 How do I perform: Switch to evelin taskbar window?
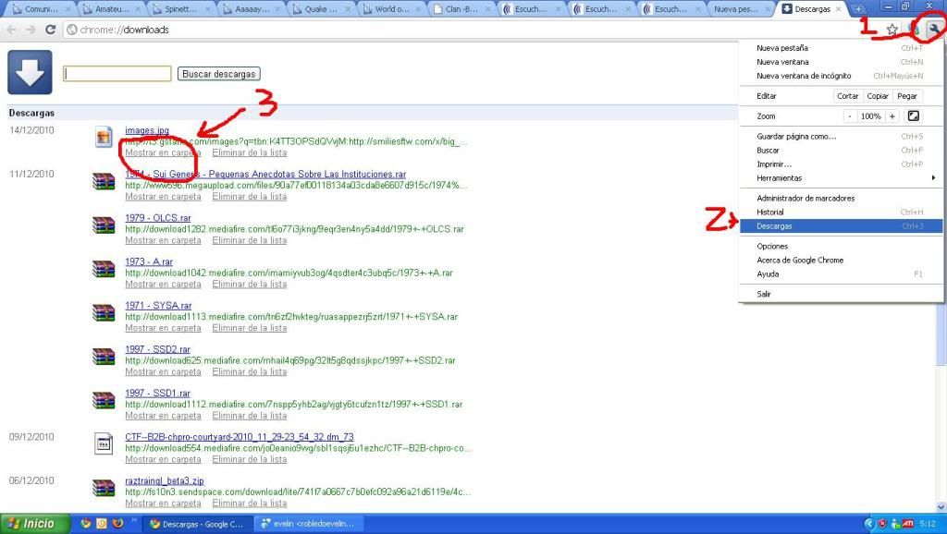(309, 524)
